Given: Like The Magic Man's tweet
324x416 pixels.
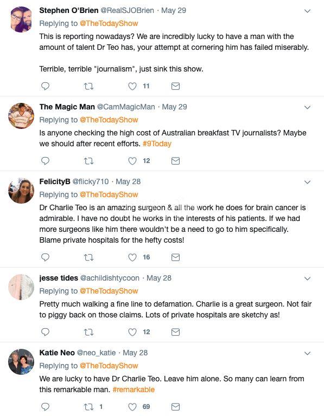Looking at the screenshot, I should click(132, 161).
